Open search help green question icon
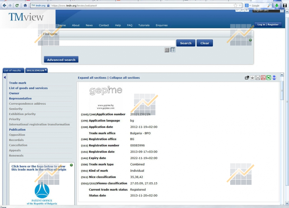 coord(250,40)
